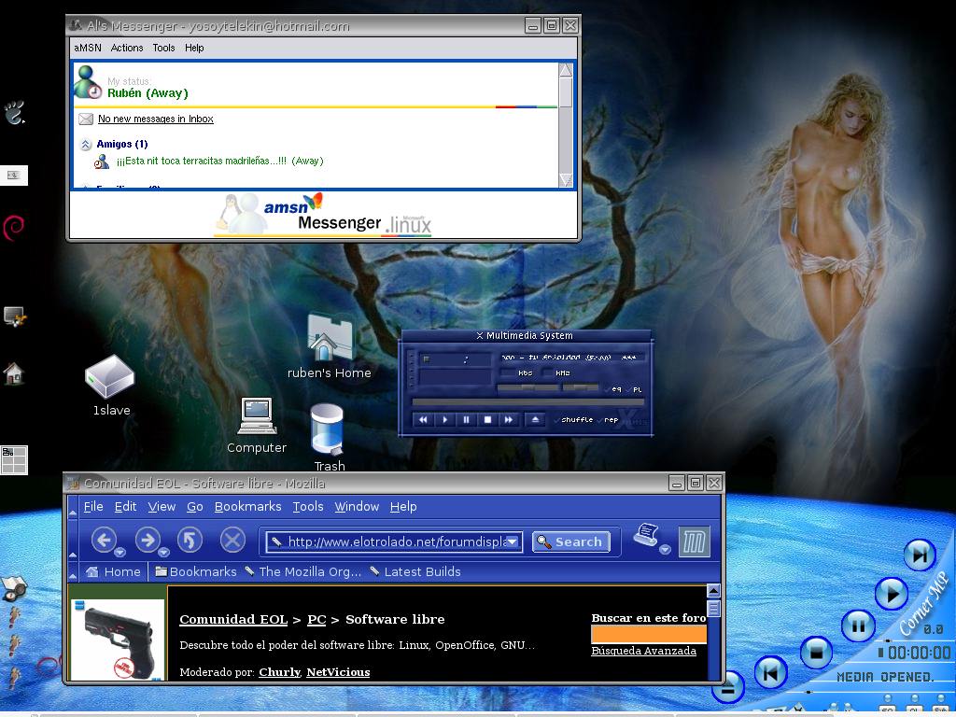Open the Forward button history dropdown arrow
This screenshot has height=717, width=956.
point(163,552)
